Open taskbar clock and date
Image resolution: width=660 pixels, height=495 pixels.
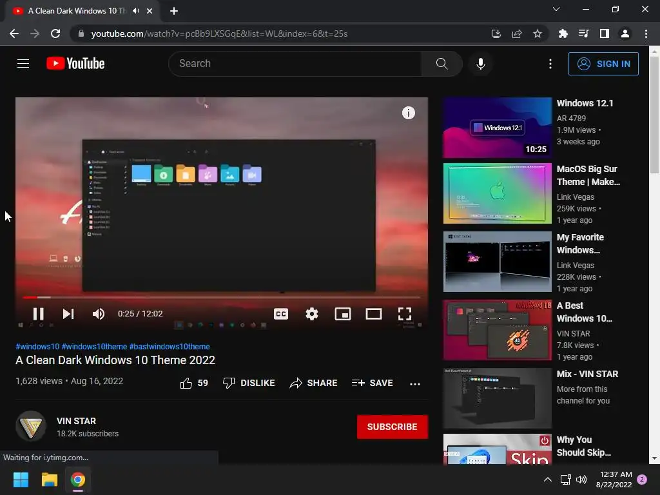coord(614,480)
